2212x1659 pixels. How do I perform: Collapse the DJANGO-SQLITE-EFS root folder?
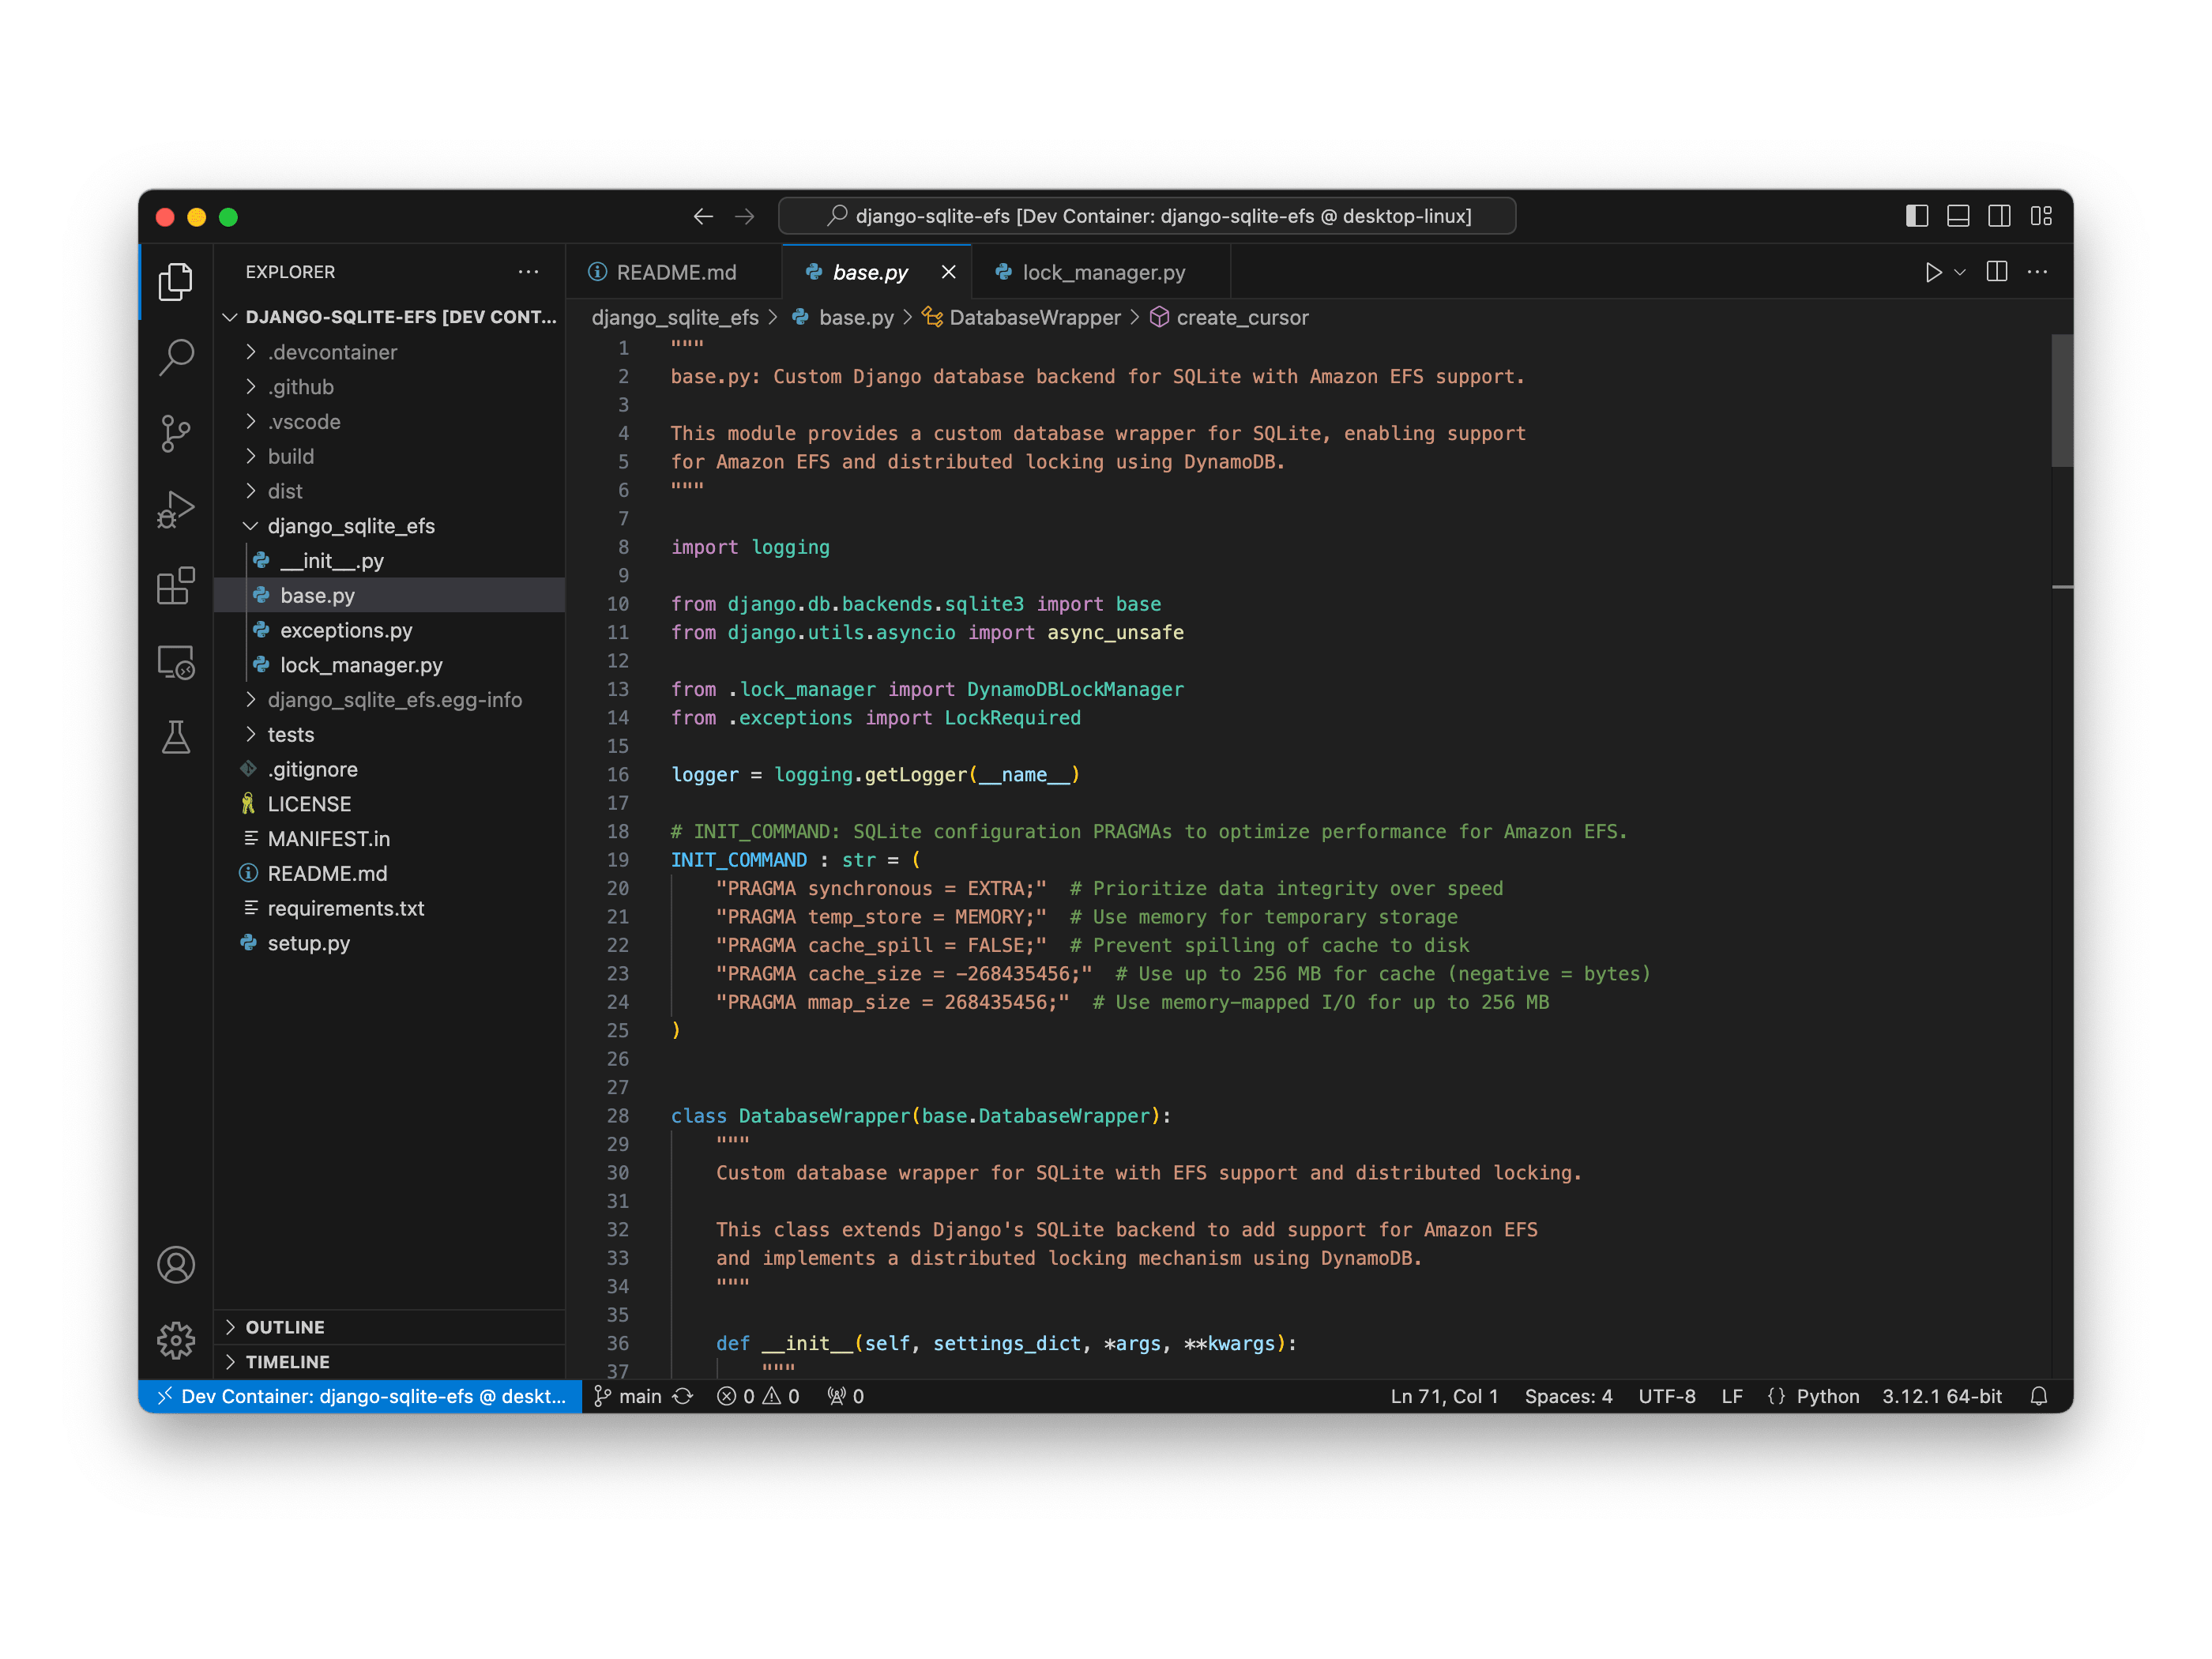pos(390,317)
